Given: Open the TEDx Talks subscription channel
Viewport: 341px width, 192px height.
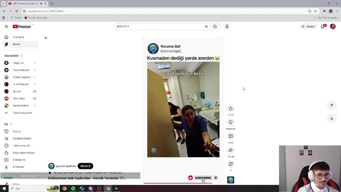Looking at the screenshot, I should coord(20,98).
